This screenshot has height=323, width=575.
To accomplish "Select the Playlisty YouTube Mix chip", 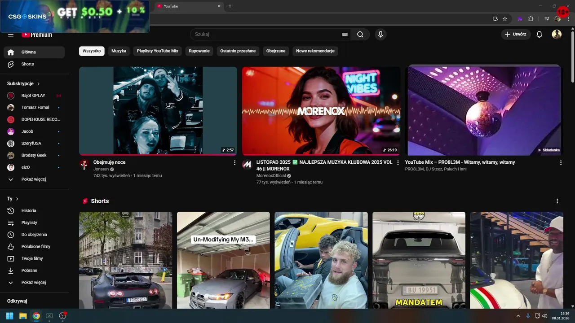I will [158, 51].
